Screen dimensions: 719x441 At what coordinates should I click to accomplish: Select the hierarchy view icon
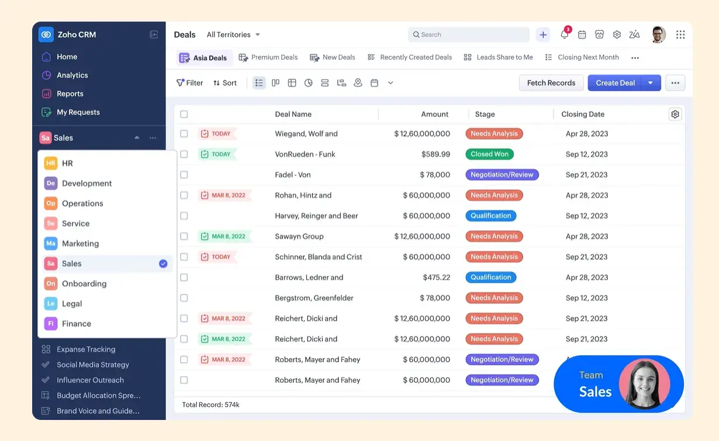341,83
